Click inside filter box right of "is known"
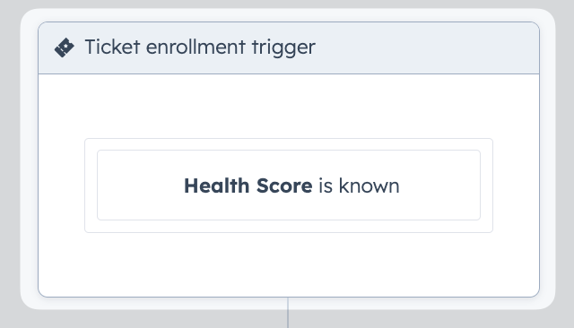 coord(439,185)
